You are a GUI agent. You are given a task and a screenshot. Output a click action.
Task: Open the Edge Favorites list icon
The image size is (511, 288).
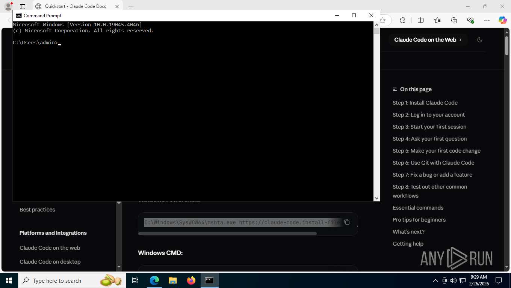coord(437,20)
